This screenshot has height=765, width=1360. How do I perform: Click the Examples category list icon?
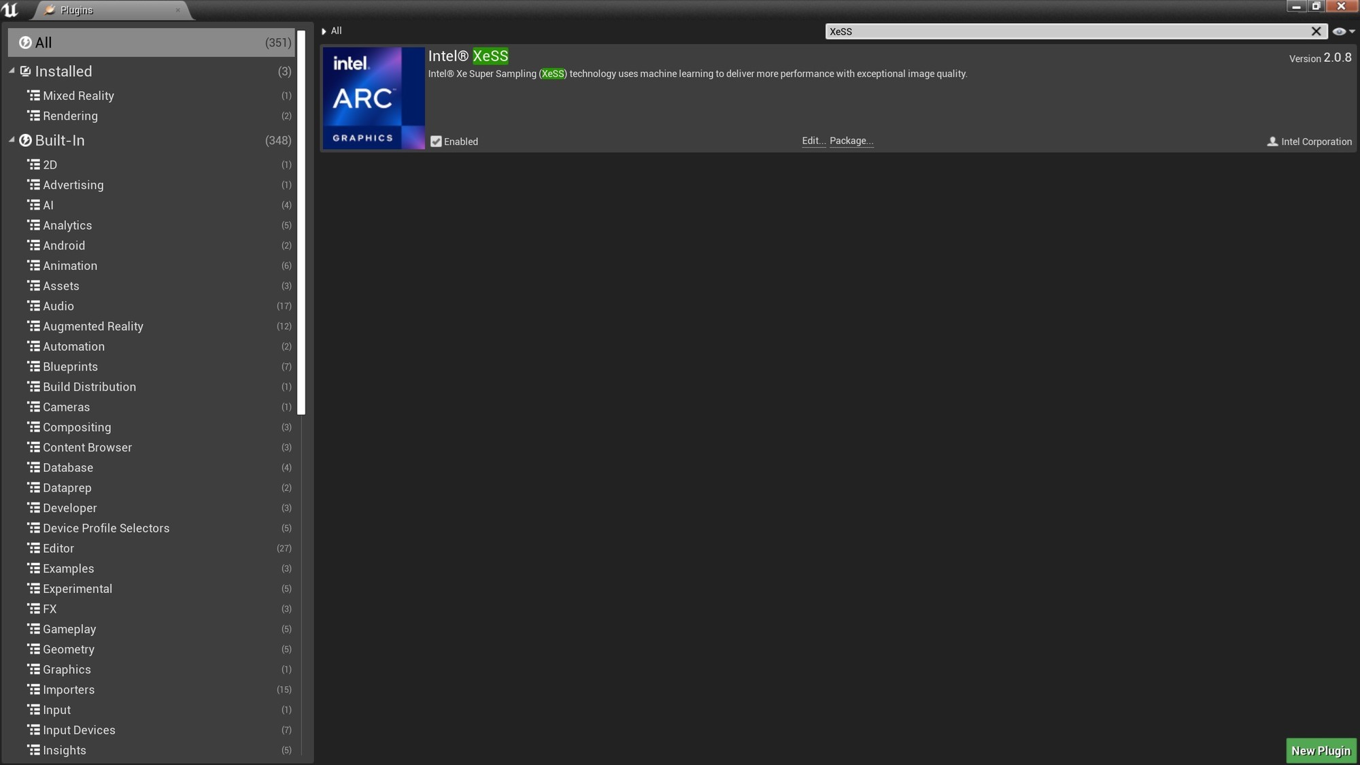pos(33,568)
